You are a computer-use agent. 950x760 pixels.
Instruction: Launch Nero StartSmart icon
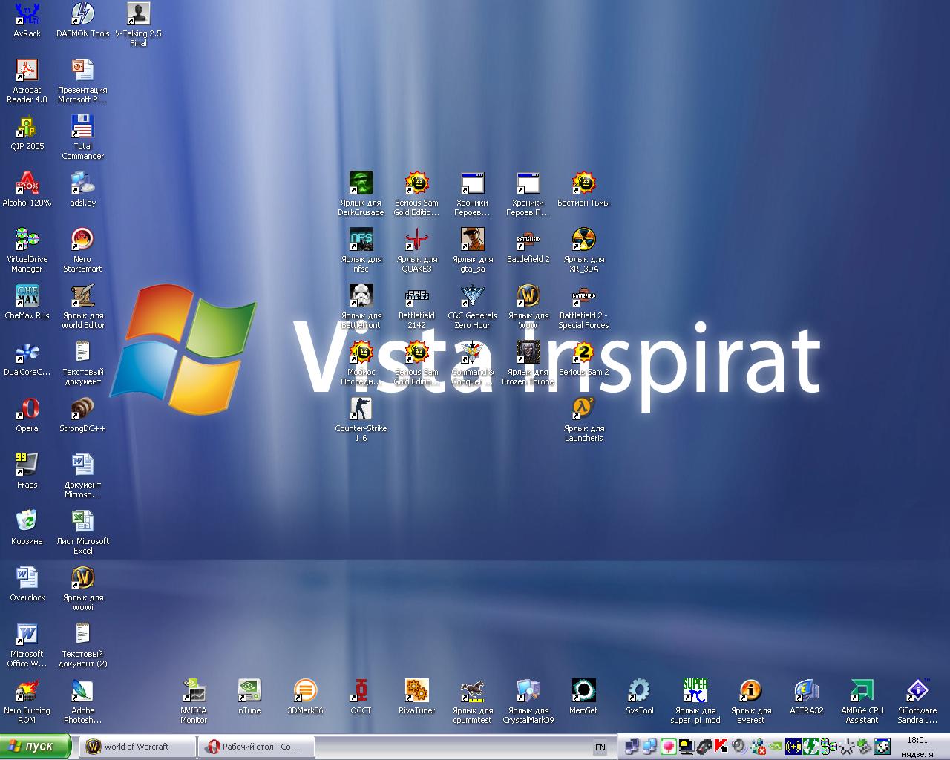82,239
